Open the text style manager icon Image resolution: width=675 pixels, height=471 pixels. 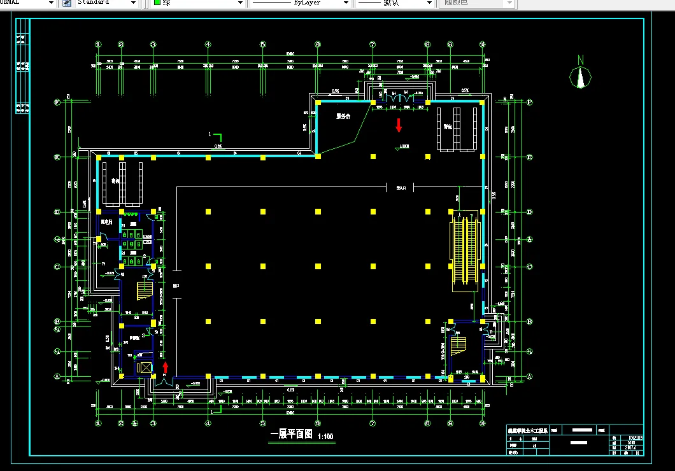[x=67, y=3]
